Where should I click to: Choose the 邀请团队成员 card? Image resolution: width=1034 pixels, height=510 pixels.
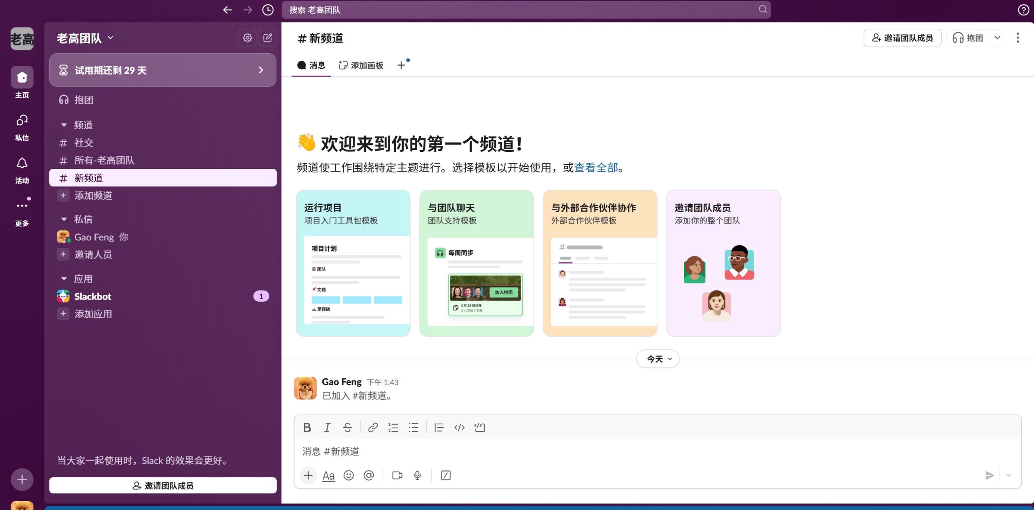723,263
